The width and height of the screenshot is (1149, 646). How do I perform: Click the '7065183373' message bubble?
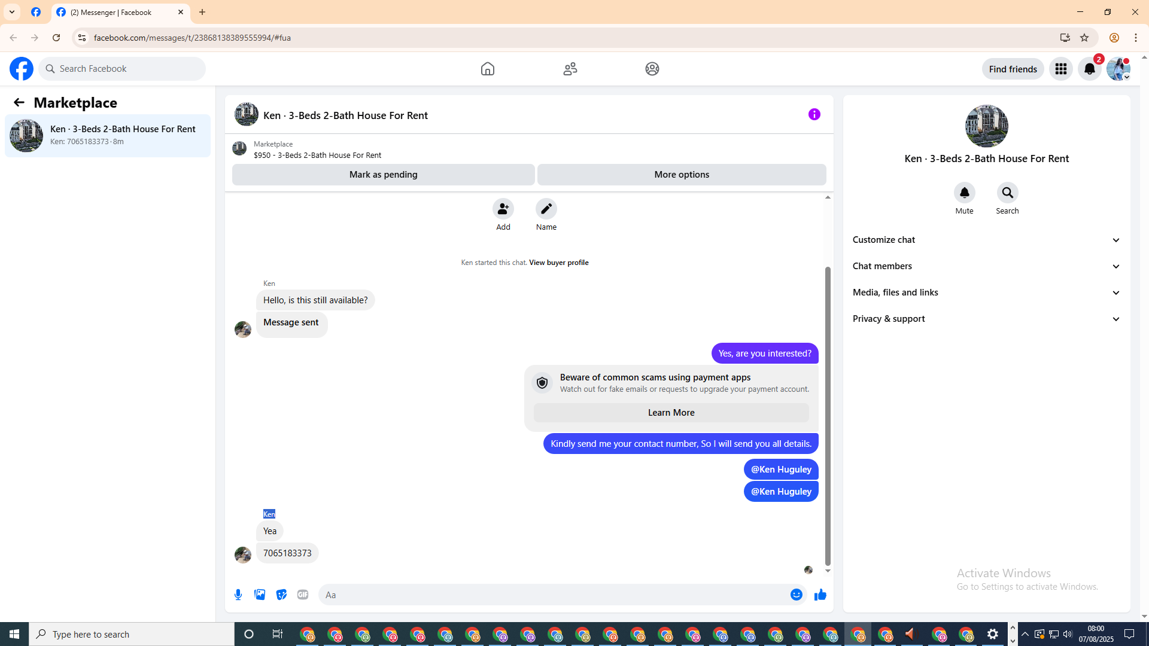287,553
